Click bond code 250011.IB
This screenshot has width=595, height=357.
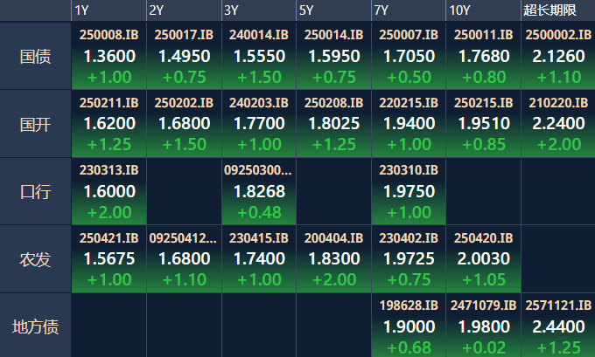click(x=484, y=36)
